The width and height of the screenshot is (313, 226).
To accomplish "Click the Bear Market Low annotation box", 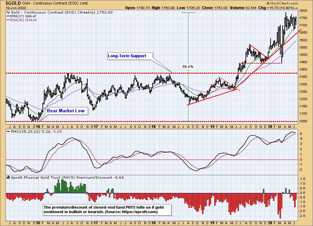I will [67, 111].
